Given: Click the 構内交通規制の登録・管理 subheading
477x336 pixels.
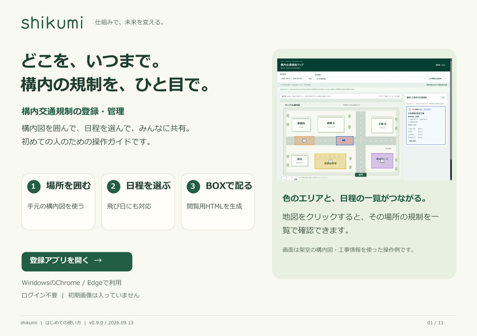Looking at the screenshot, I should [x=73, y=111].
